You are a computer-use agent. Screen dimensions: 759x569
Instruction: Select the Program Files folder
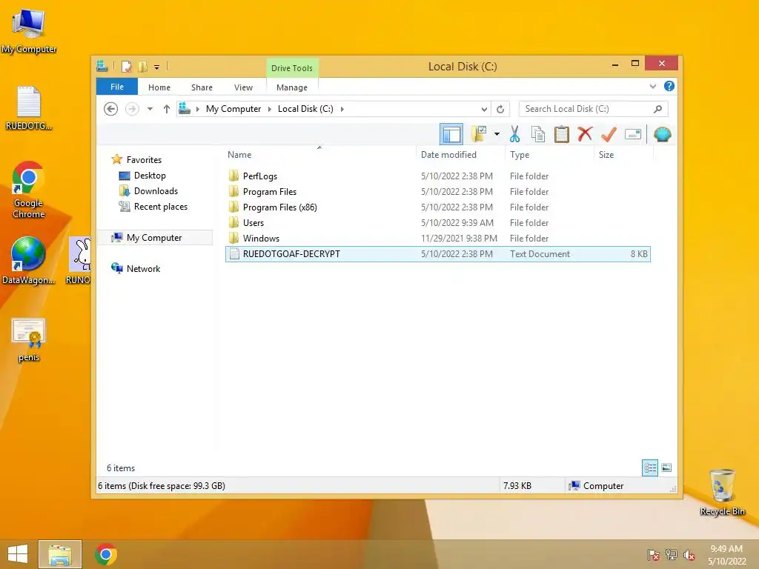[437, 192]
